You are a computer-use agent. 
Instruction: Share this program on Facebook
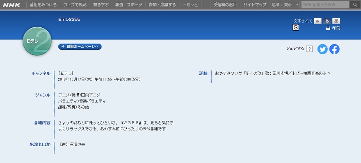tap(334, 49)
